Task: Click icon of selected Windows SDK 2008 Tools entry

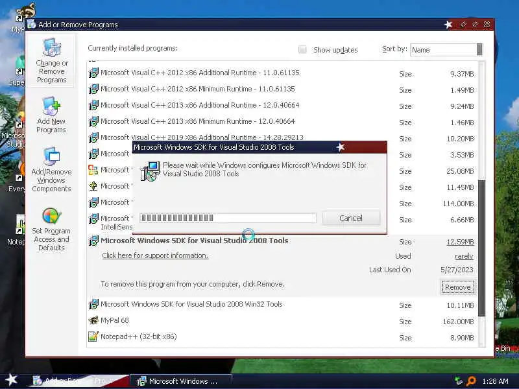Action: [93, 241]
